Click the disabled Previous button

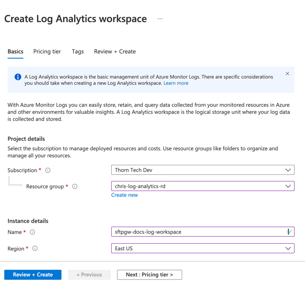point(89,274)
